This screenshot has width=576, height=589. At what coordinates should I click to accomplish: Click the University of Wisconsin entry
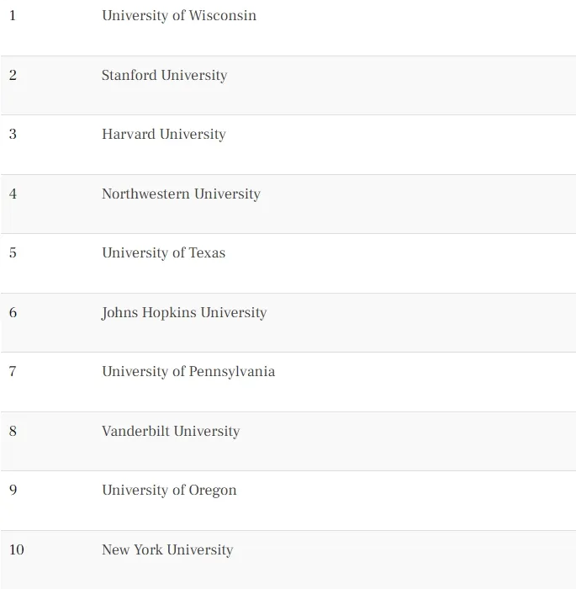(x=178, y=16)
